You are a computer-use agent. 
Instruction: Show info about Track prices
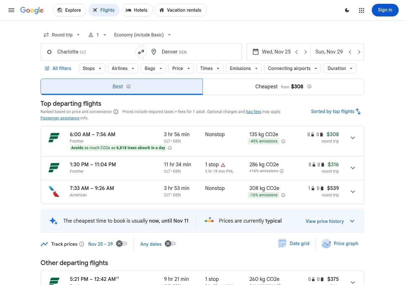(x=82, y=244)
